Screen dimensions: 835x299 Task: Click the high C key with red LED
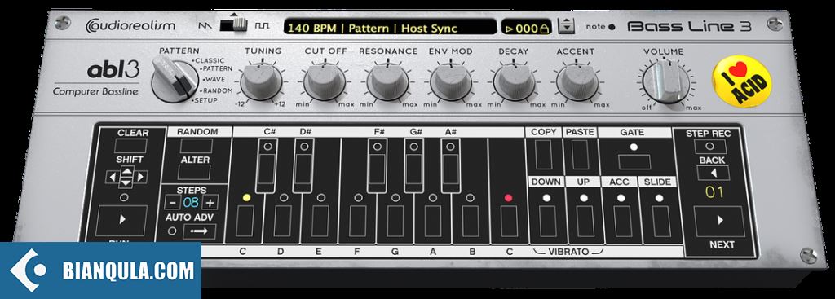[509, 221]
